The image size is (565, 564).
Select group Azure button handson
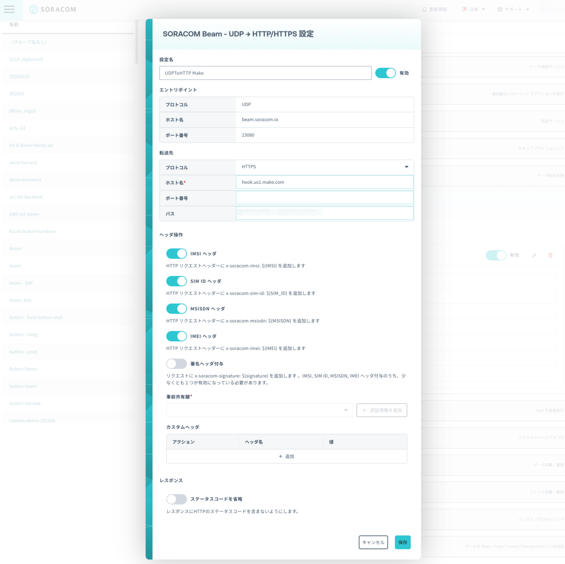coord(68,231)
